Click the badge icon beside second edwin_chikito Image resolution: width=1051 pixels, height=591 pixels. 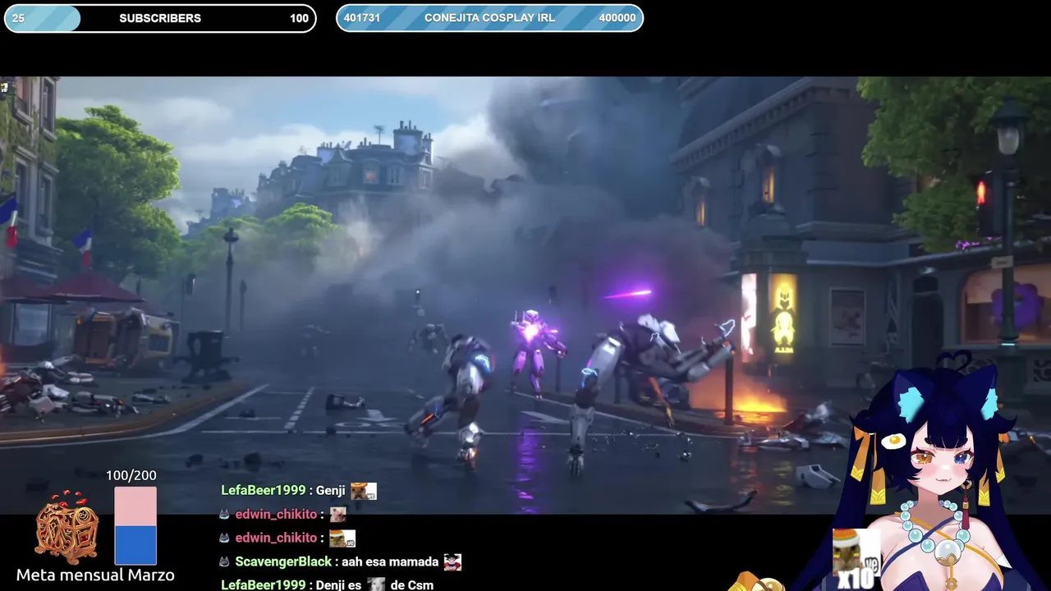224,538
